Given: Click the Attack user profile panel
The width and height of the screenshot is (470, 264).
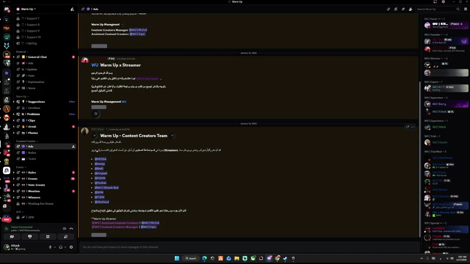Looking at the screenshot, I should [24, 247].
